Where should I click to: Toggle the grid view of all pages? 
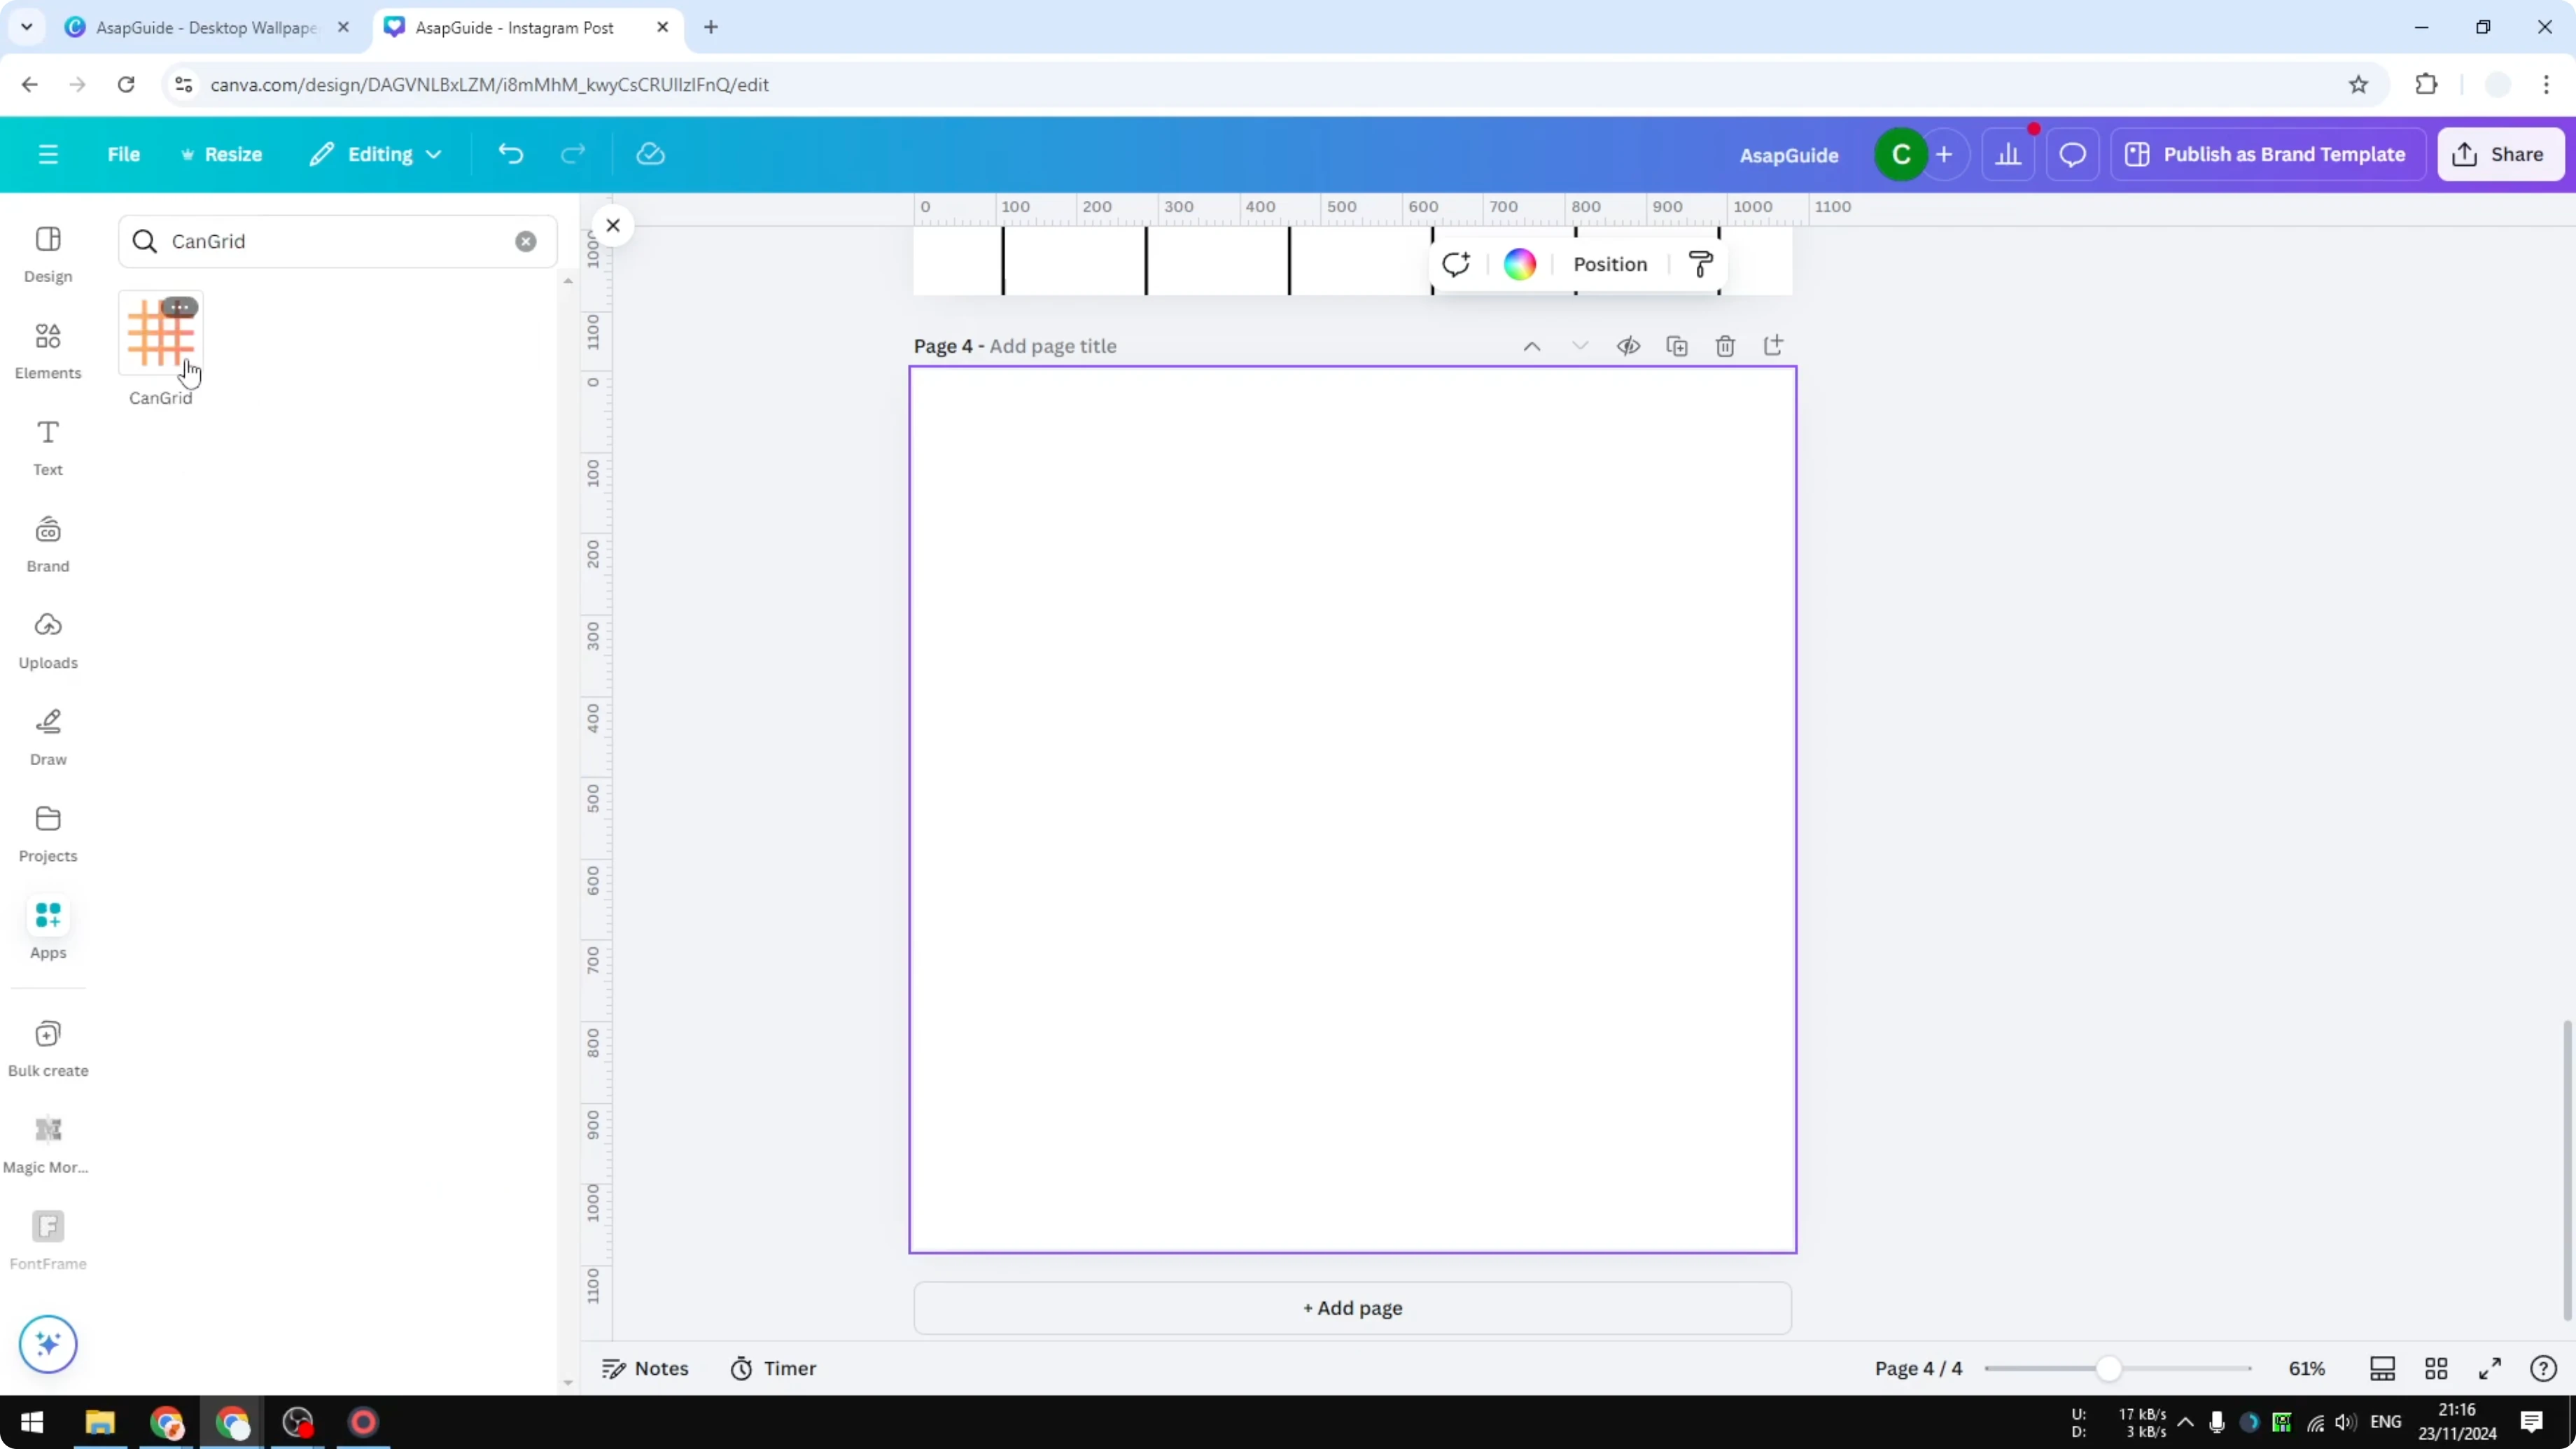[x=2437, y=1368]
